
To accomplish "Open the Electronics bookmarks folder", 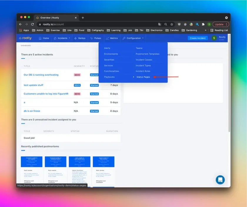I will 154,30.
